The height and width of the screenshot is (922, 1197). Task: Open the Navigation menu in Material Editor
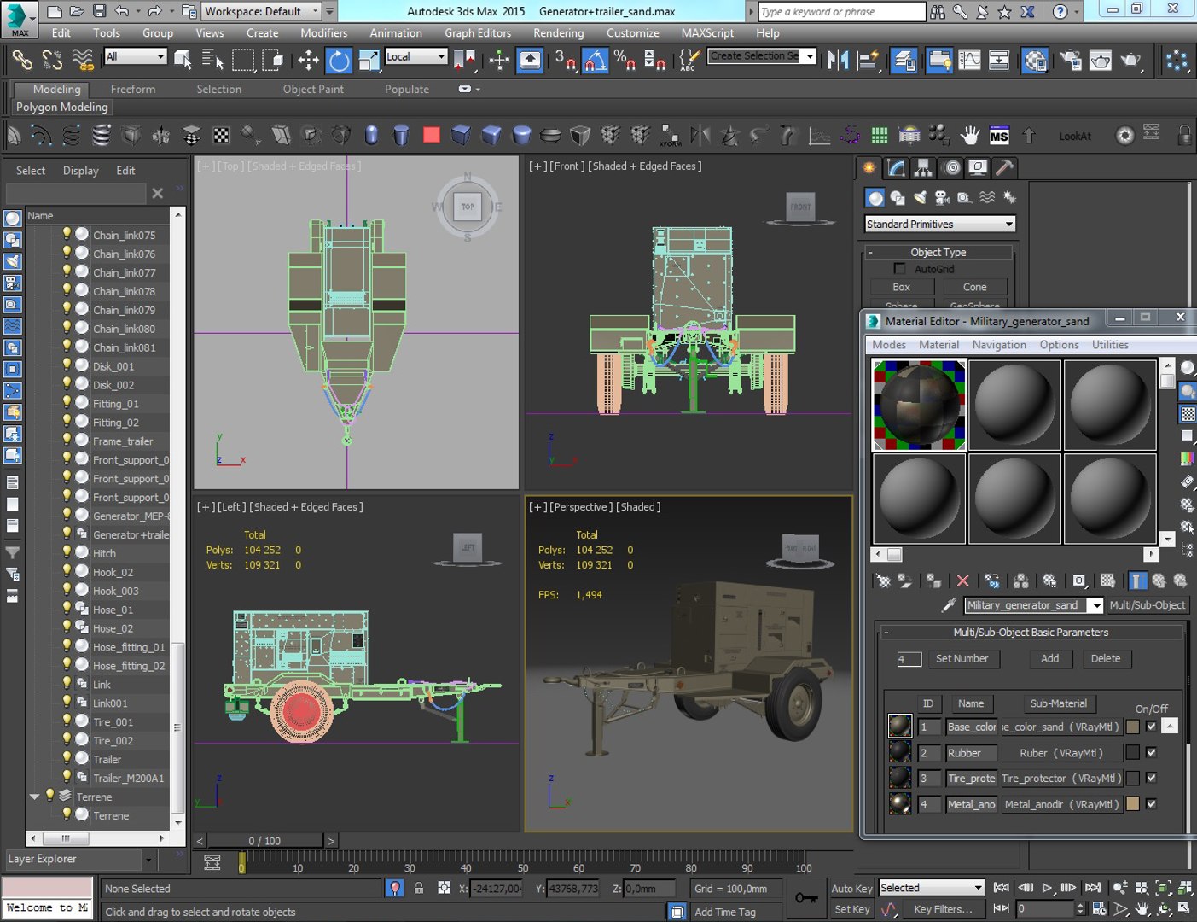coord(999,345)
